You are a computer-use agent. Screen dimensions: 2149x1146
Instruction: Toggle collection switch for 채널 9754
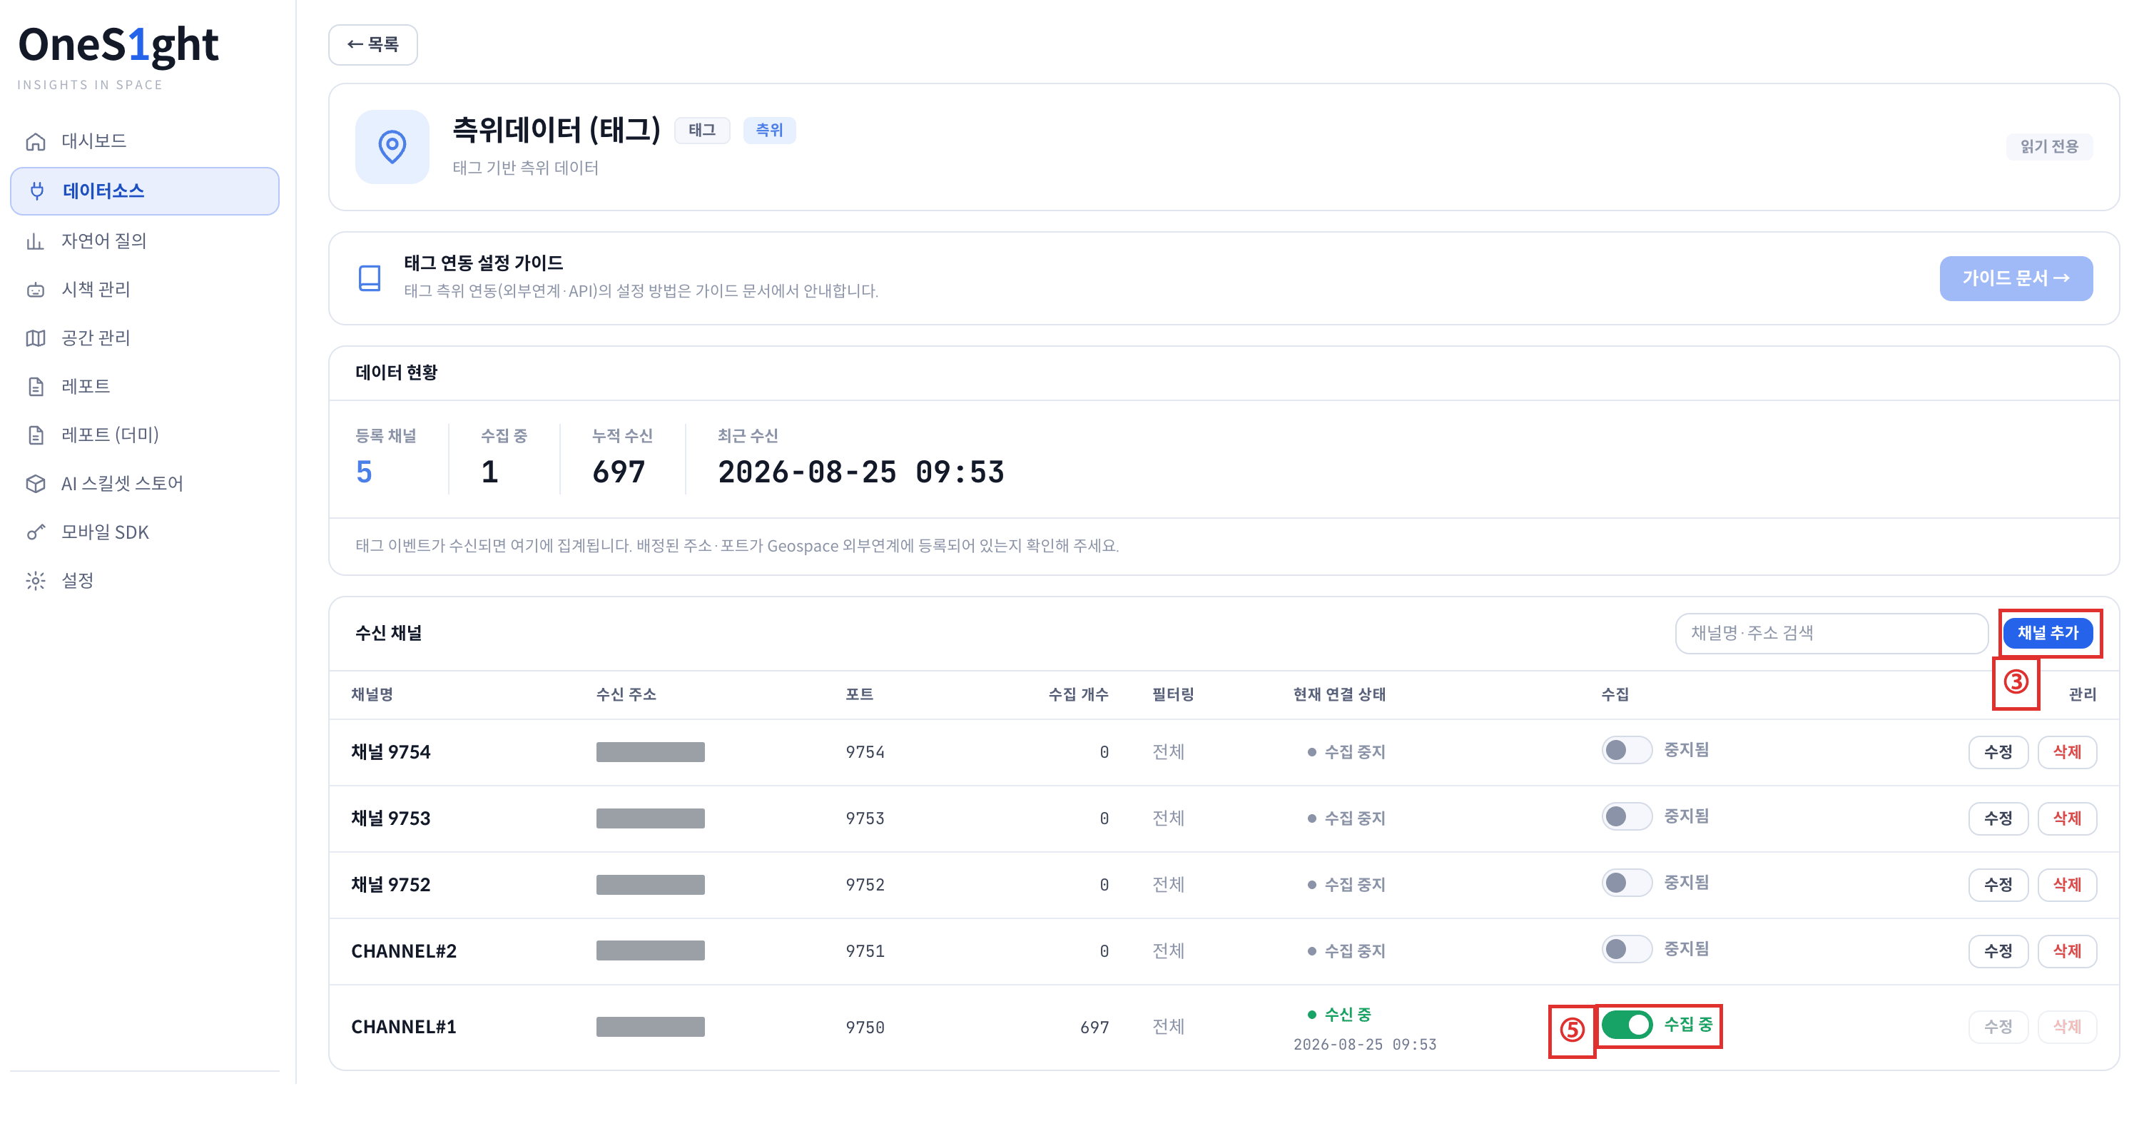[x=1626, y=750]
